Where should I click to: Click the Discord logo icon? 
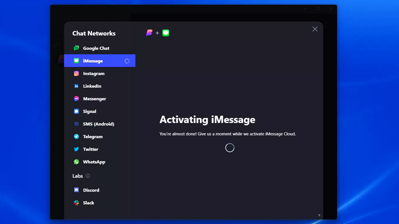pos(76,190)
